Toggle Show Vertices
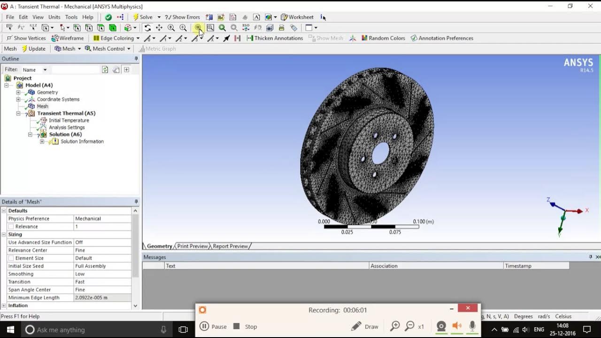This screenshot has height=338, width=601. (x=26, y=38)
